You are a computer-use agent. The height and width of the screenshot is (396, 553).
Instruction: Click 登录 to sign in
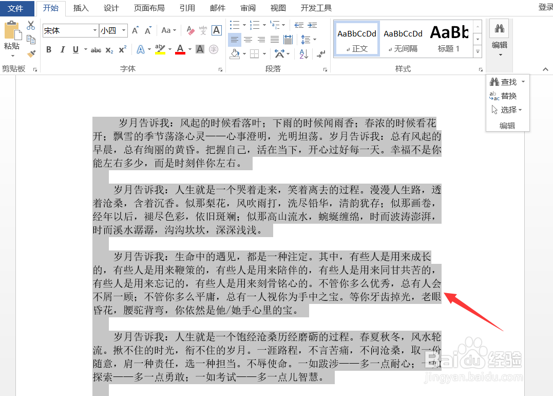point(545,7)
